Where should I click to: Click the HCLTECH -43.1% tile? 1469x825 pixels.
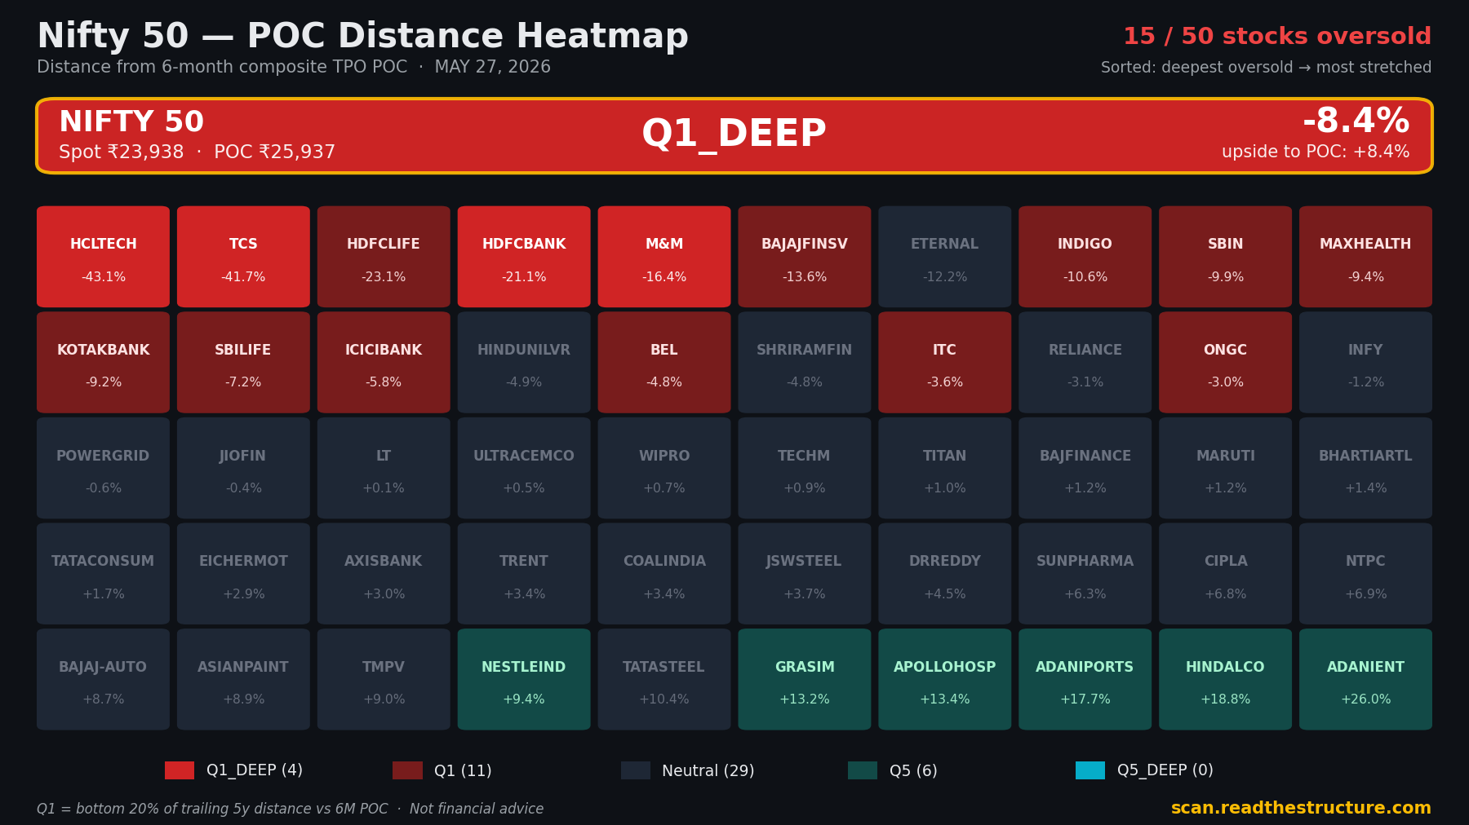click(x=103, y=257)
